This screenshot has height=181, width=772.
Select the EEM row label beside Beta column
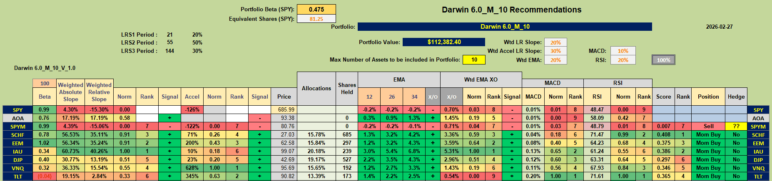[x=17, y=143]
